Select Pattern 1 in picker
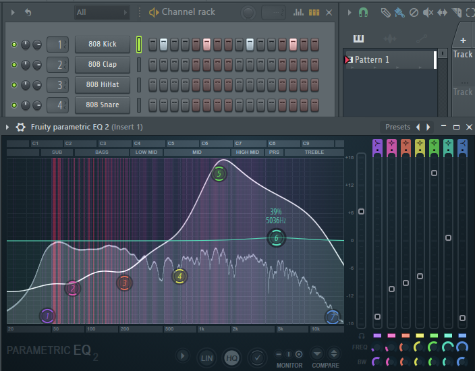Viewport: 475px width, 371px height. tap(390, 59)
